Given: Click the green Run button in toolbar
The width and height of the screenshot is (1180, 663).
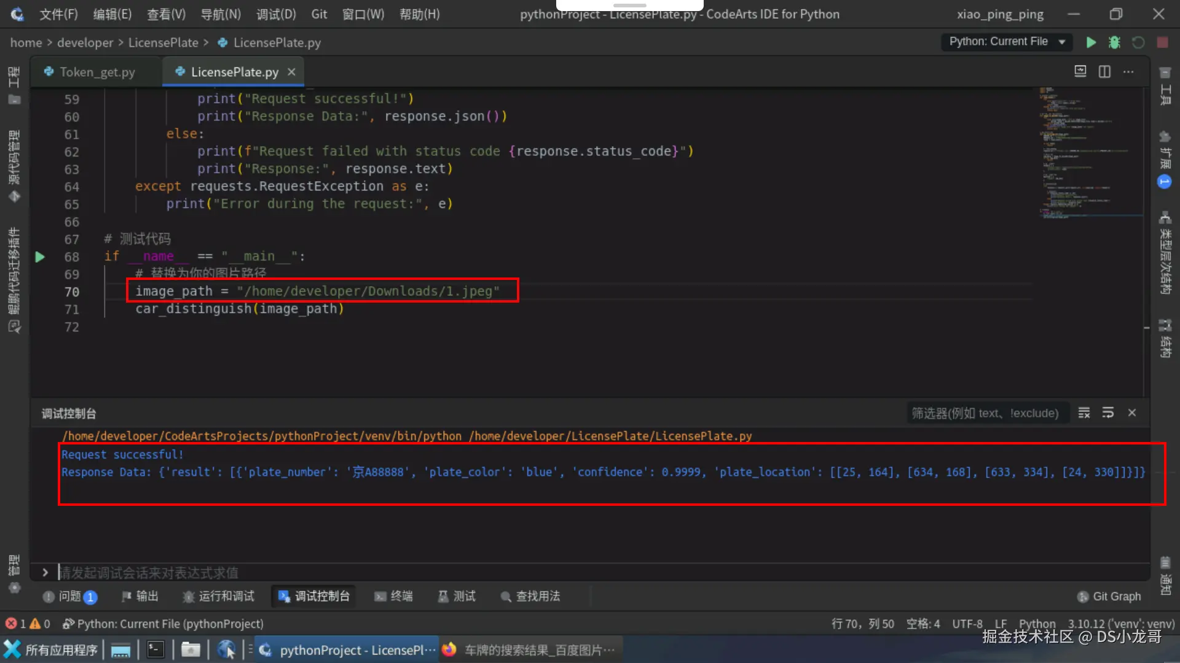Looking at the screenshot, I should [x=1091, y=42].
